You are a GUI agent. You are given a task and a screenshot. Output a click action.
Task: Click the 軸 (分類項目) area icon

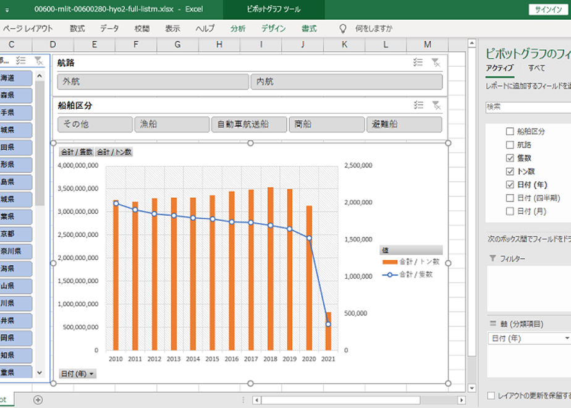(493, 323)
